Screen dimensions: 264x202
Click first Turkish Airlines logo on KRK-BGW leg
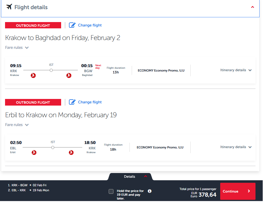click(x=33, y=75)
